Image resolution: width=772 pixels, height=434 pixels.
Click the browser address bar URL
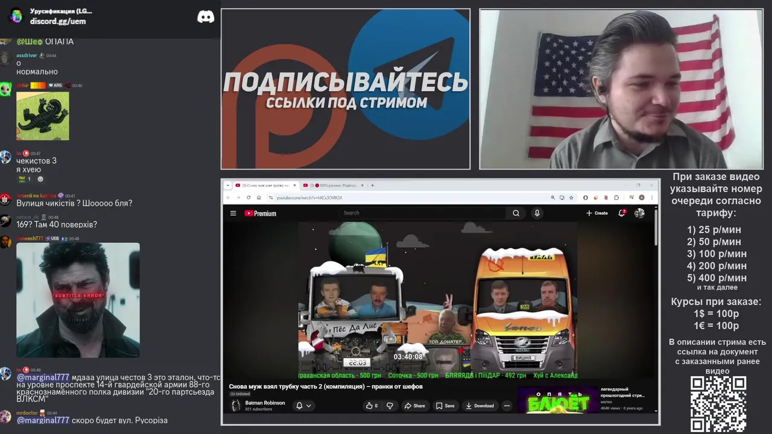[309, 198]
